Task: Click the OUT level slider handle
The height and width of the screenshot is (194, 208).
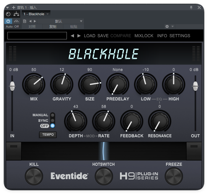Action: pyautogui.click(x=195, y=86)
